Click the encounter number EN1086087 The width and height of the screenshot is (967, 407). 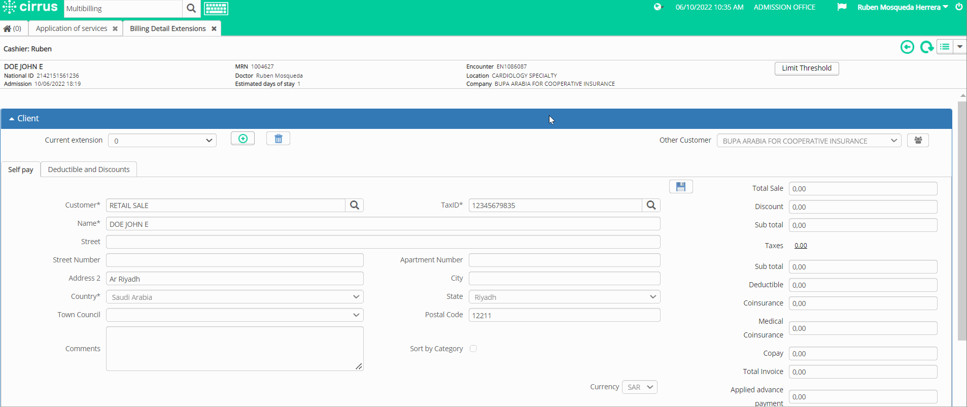511,66
